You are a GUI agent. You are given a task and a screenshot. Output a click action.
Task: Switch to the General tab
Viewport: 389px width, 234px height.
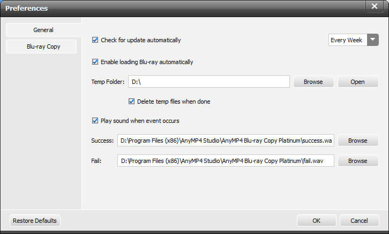point(43,30)
